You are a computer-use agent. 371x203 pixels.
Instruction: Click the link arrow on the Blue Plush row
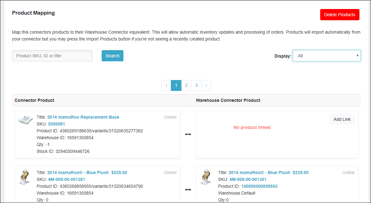188,189
